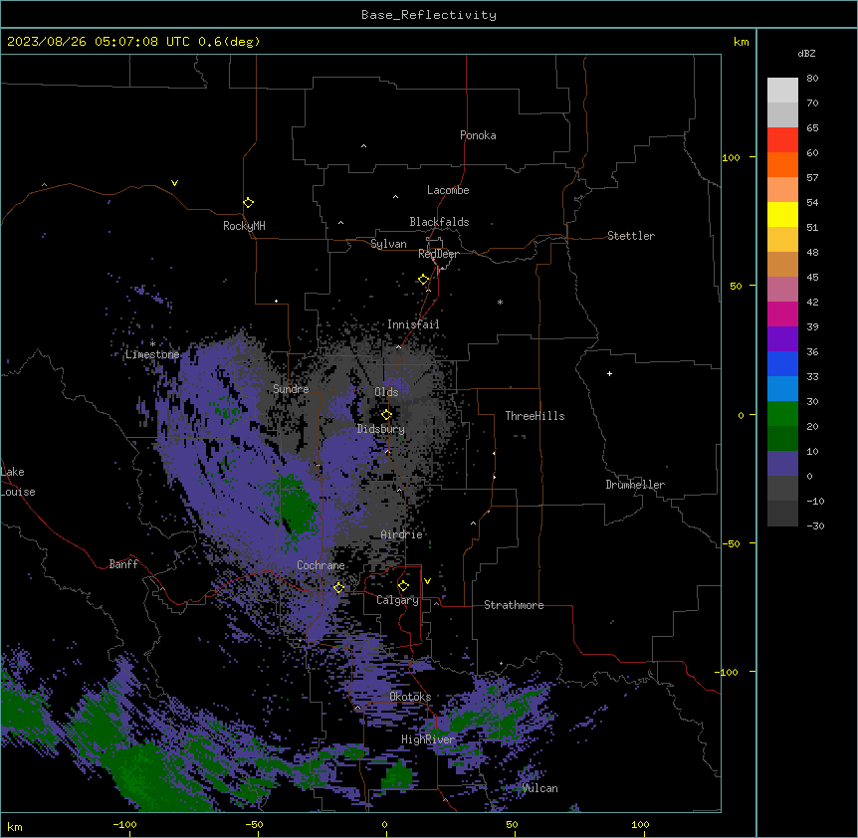Click the Limestone map label
The width and height of the screenshot is (858, 838).
tap(152, 354)
